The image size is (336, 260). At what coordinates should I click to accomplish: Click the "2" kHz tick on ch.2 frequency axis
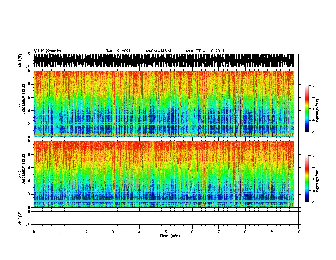pos(30,194)
